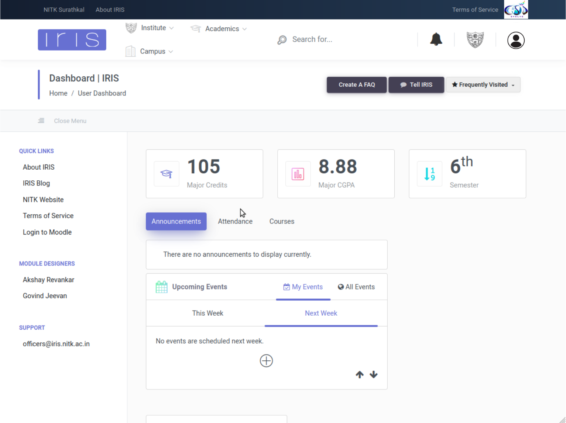Image resolution: width=566 pixels, height=423 pixels.
Task: Open the notifications bell
Action: (436, 39)
